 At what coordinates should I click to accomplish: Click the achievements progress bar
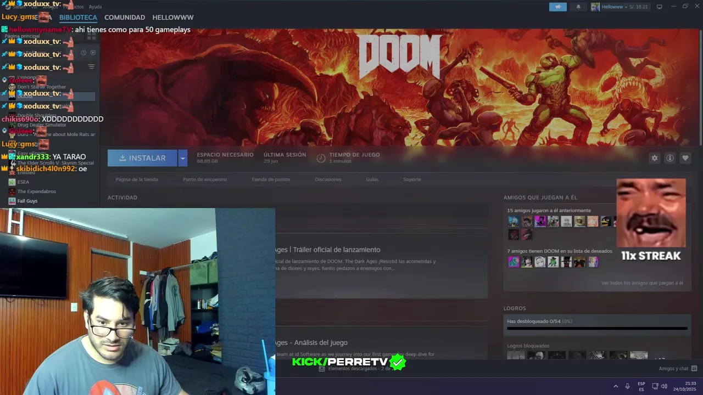tap(597, 329)
